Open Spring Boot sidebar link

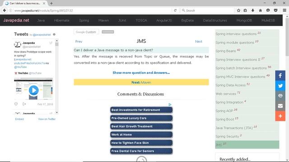coord(225,119)
